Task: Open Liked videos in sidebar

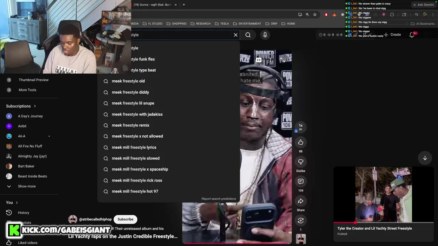Action: [28, 243]
